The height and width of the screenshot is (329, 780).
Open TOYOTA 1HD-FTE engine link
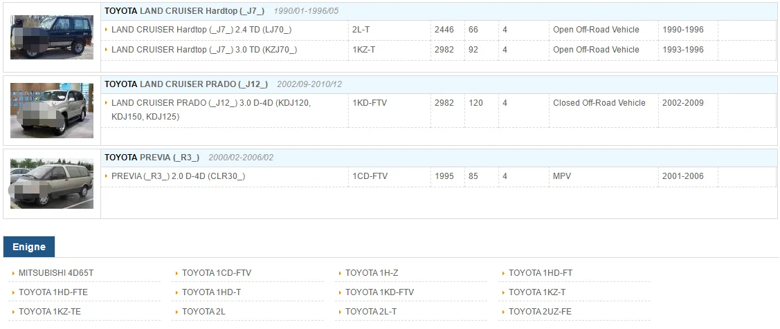pos(53,292)
